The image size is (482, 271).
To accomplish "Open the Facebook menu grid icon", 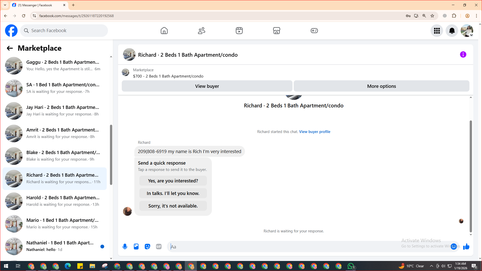I will click(x=437, y=31).
